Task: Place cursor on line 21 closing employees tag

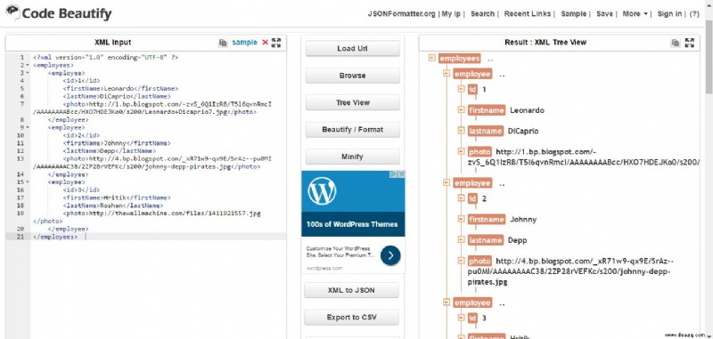Action: [x=55, y=237]
